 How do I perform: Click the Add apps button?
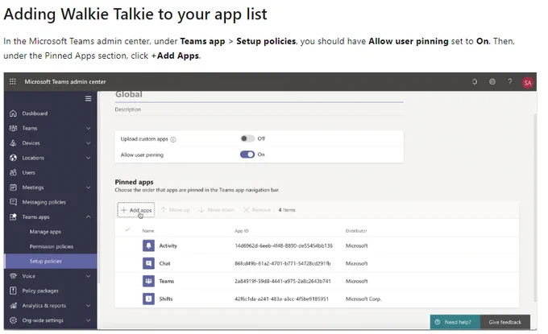click(136, 210)
